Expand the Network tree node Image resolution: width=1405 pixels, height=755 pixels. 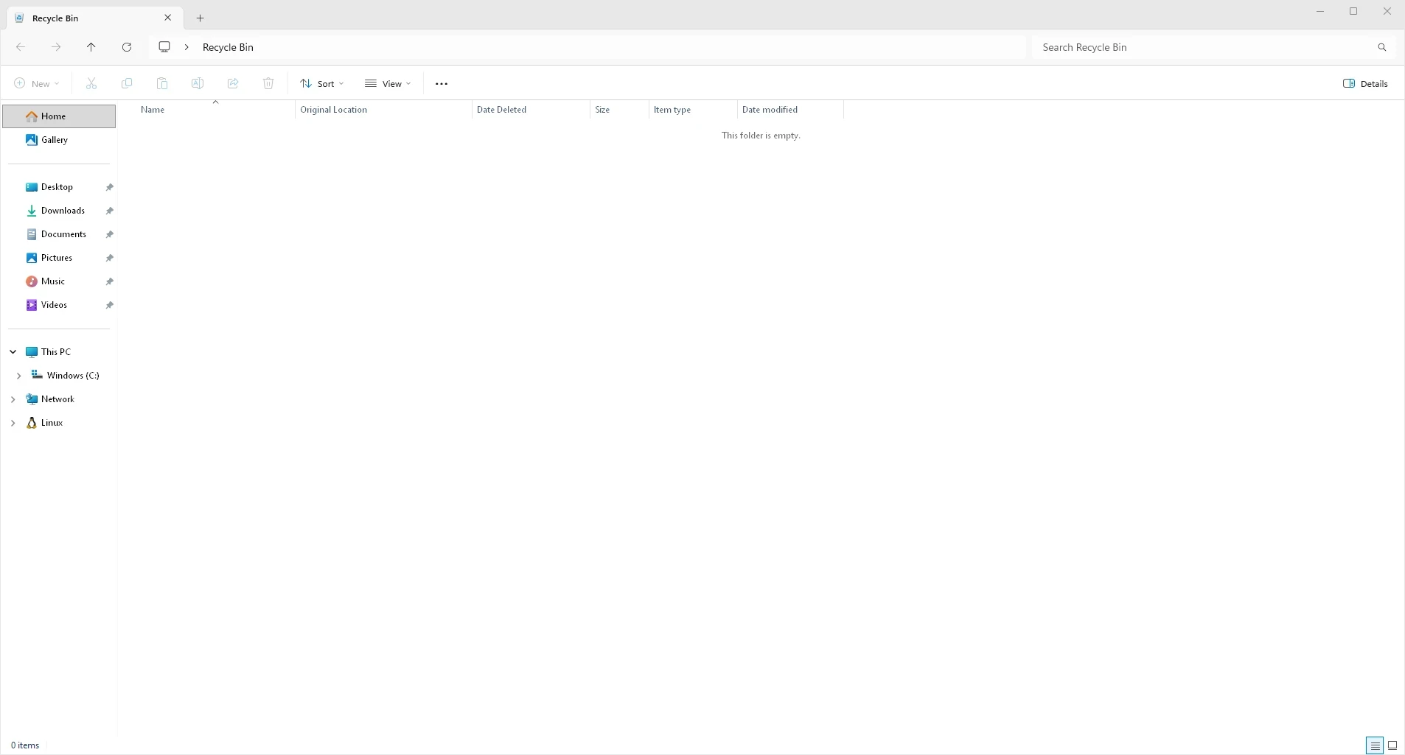tap(13, 399)
